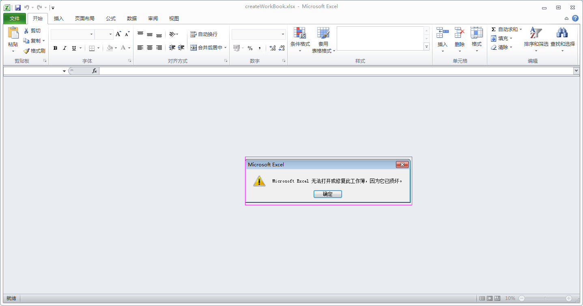Screen dimensions: 583x306
Task: Toggle bold formatting
Action: coord(55,48)
